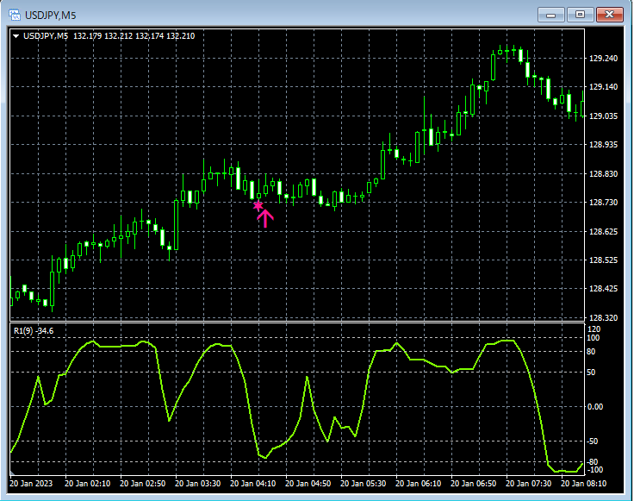The height and width of the screenshot is (501, 634).
Task: Click the pink up arrow buy signal
Action: coord(265,218)
